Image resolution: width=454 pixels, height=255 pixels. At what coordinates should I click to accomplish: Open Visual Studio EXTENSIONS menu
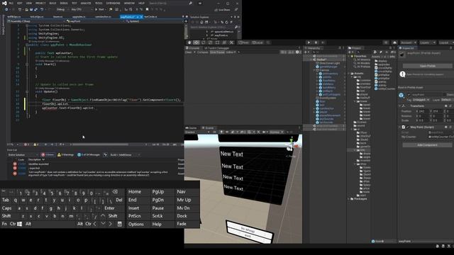pos(113,3)
